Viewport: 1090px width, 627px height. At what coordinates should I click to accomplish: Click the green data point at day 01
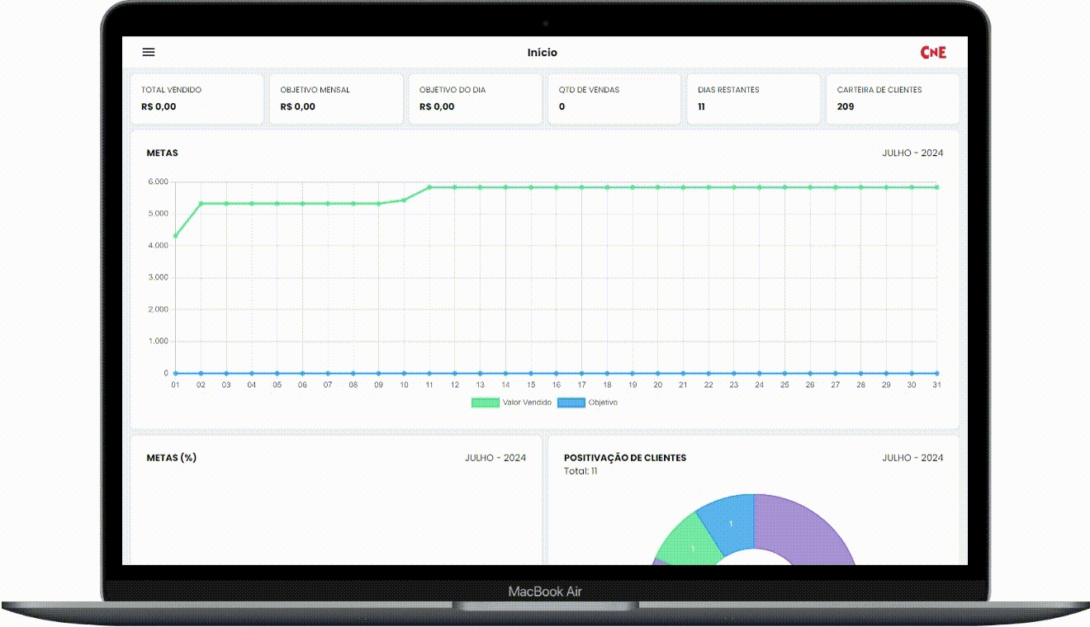click(x=175, y=236)
